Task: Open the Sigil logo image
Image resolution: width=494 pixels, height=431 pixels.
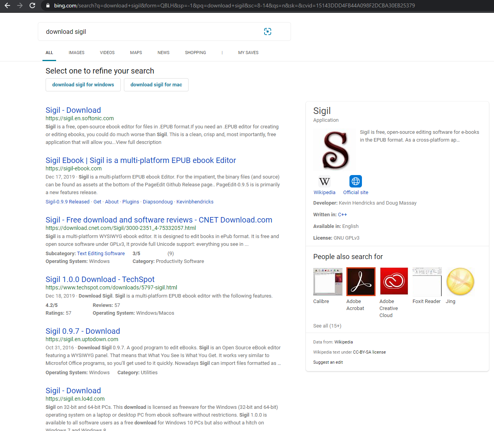Action: (x=335, y=150)
